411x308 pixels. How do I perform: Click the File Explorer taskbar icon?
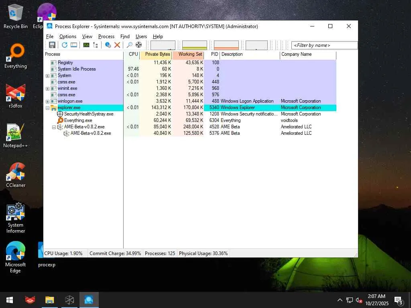49,300
